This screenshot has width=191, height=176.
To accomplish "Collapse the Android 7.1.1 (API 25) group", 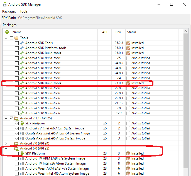I will click(x=6, y=118).
